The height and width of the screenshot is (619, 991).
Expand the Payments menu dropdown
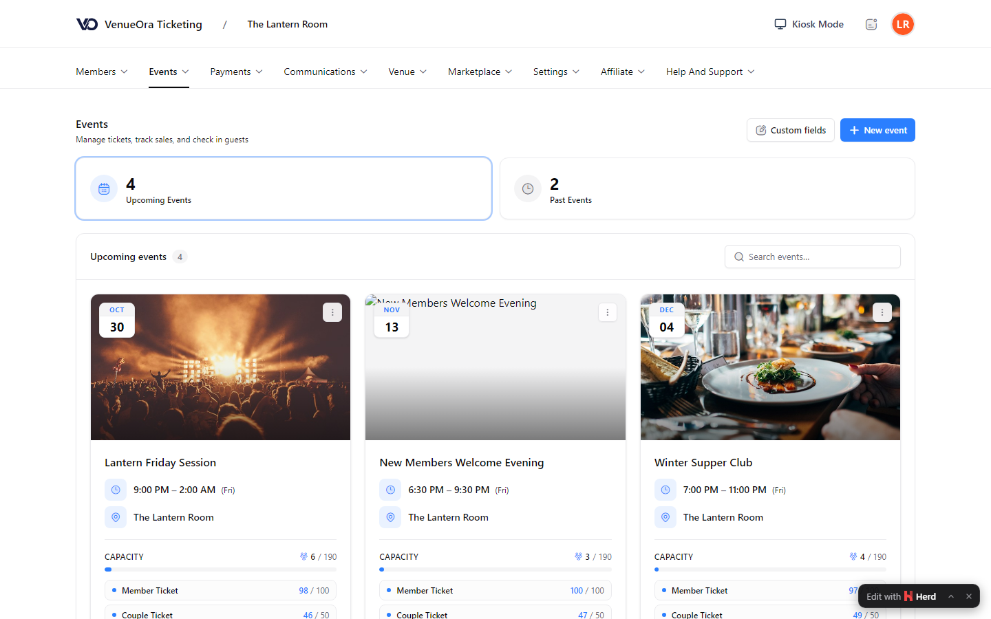pos(236,72)
